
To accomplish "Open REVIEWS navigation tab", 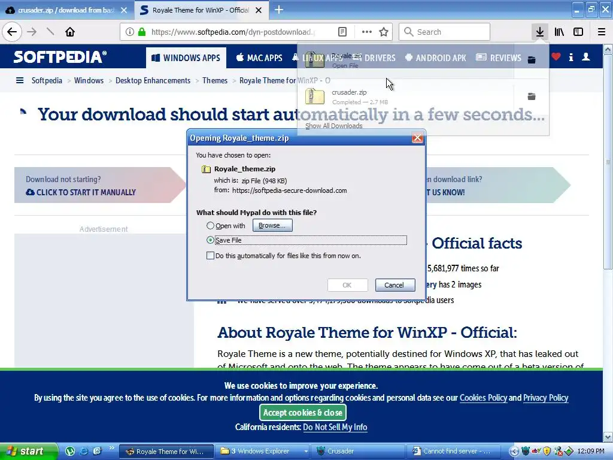I will pos(499,58).
